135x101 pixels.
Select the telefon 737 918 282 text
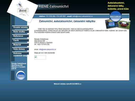point(47,16)
